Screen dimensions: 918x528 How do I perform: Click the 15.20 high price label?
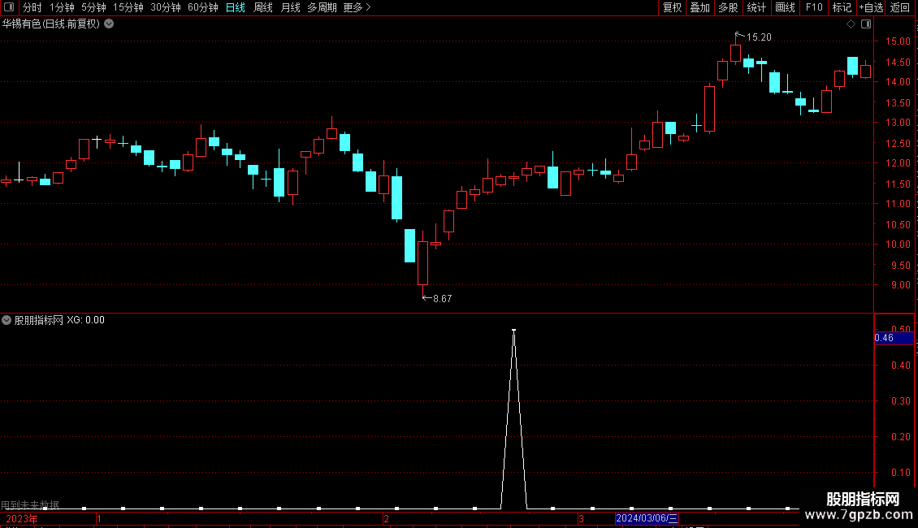(759, 37)
